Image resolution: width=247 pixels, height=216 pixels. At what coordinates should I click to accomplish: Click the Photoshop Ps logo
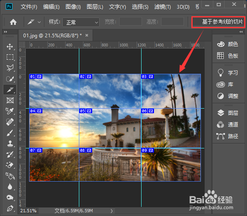click(9, 7)
